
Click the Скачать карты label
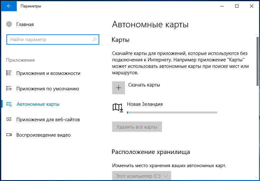[x=144, y=85]
